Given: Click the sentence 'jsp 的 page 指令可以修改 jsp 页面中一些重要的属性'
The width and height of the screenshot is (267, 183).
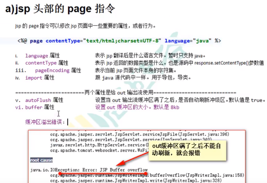Looking at the screenshot, I should [71, 26].
